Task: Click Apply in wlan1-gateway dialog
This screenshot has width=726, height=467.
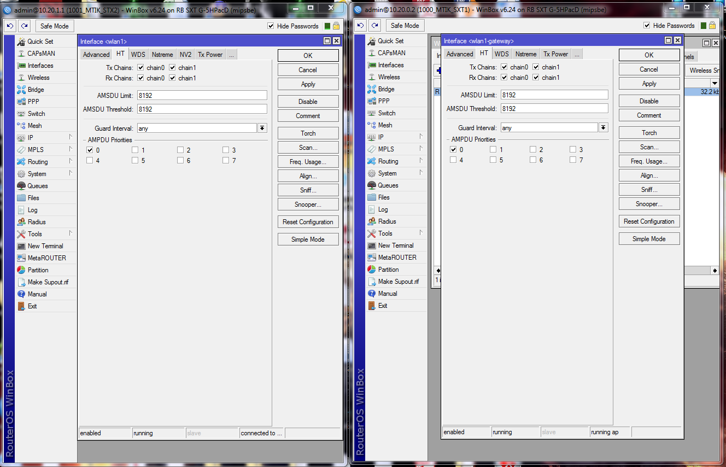Action: pyautogui.click(x=649, y=84)
